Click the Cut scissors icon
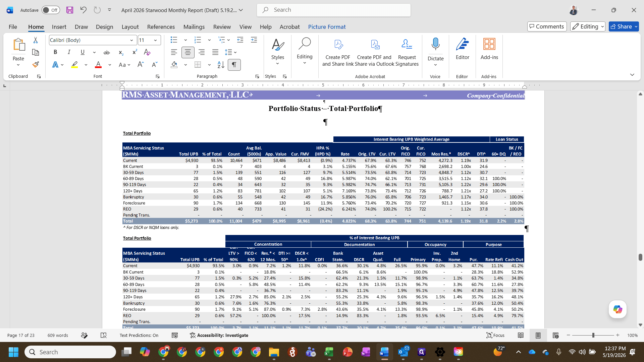This screenshot has height=362, width=644. point(36,40)
